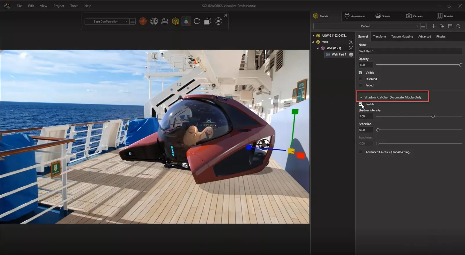Switch to the Transform tab
The width and height of the screenshot is (465, 255).
(x=380, y=37)
